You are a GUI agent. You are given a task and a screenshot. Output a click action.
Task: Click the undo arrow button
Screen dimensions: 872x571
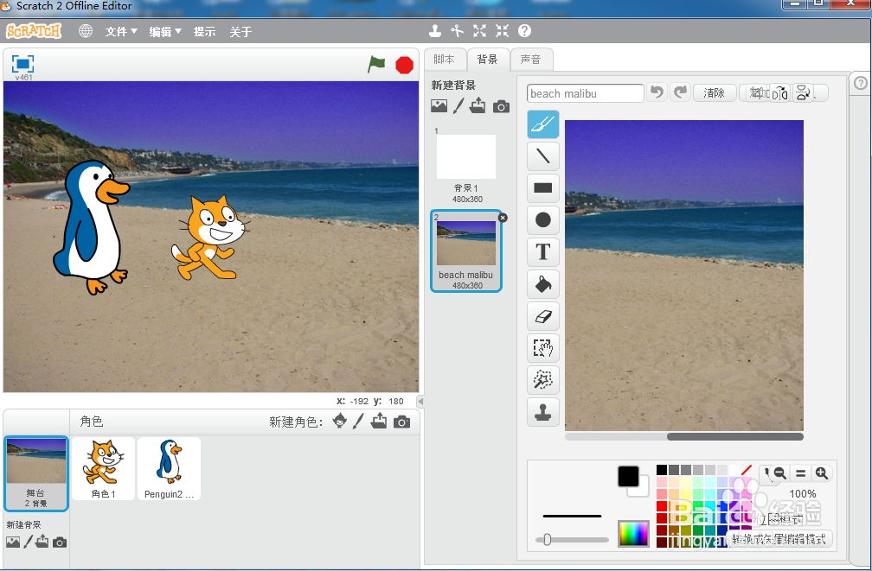coord(657,92)
